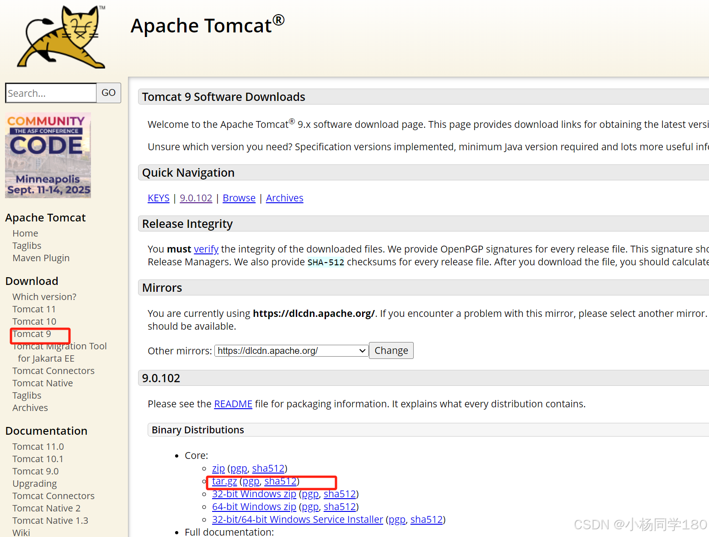
Task: Open Tomcat Connectors under Download
Action: click(x=53, y=371)
